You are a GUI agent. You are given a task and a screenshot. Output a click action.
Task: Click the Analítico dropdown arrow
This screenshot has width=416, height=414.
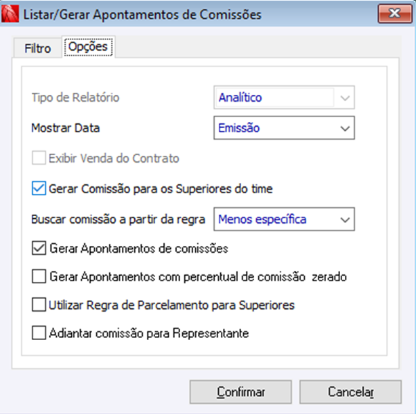point(346,98)
